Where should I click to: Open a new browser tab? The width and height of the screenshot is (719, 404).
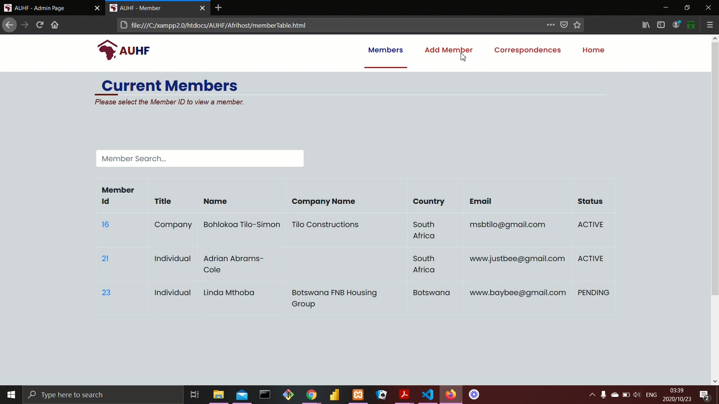pos(218,7)
